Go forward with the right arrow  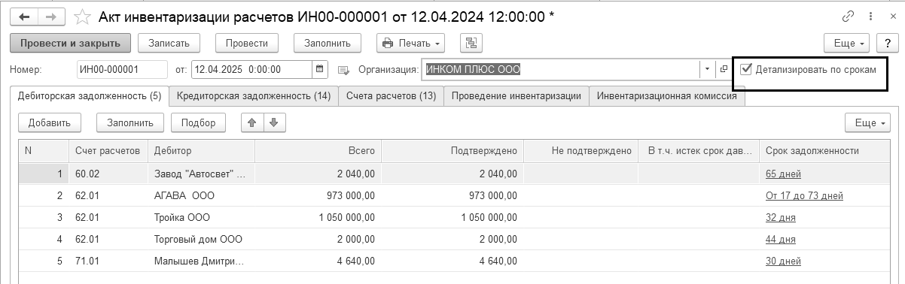[51, 16]
